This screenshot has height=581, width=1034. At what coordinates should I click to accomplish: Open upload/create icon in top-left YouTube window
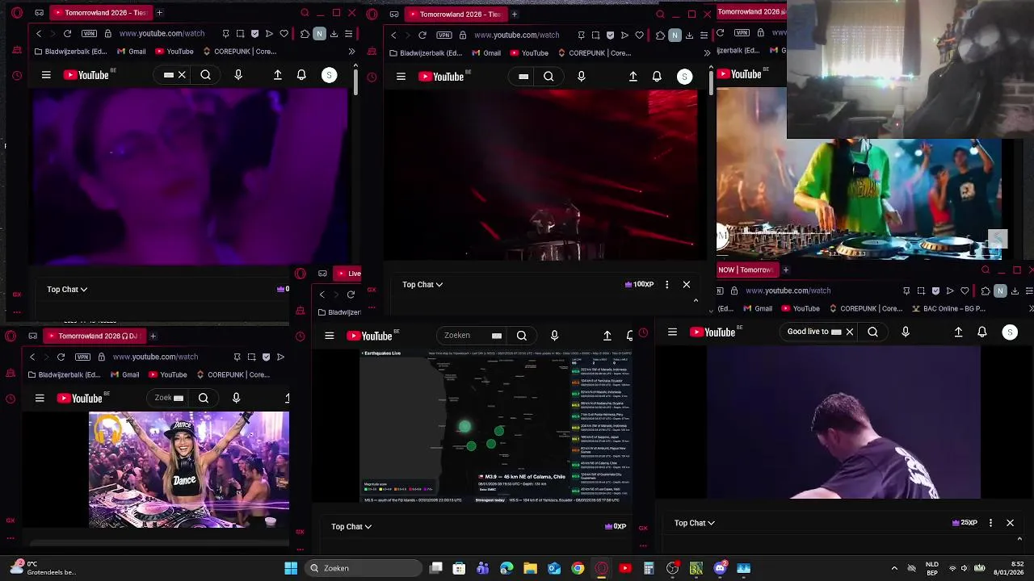pyautogui.click(x=278, y=75)
